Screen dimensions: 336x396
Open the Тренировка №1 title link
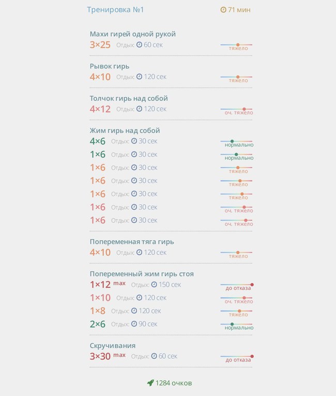pos(115,10)
